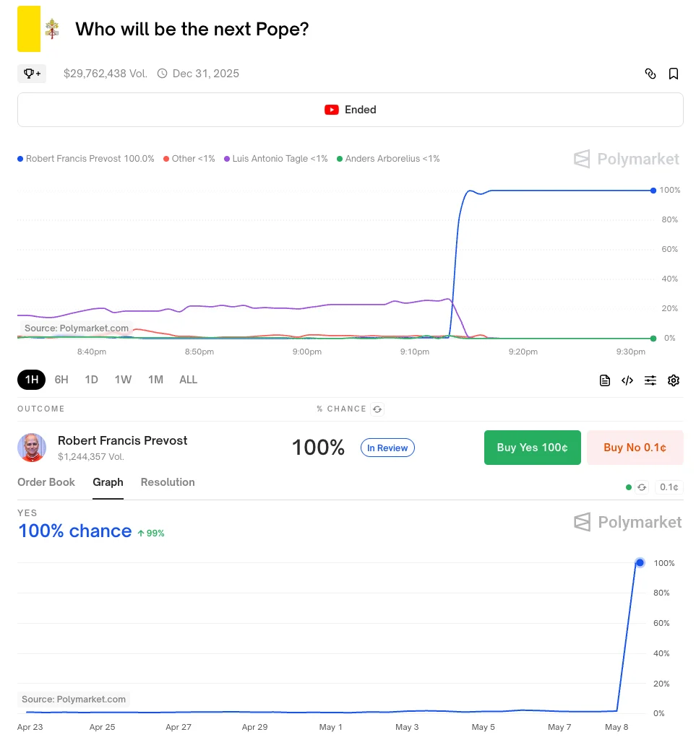The width and height of the screenshot is (696, 745).
Task: Switch to the Resolution tab
Action: point(168,482)
